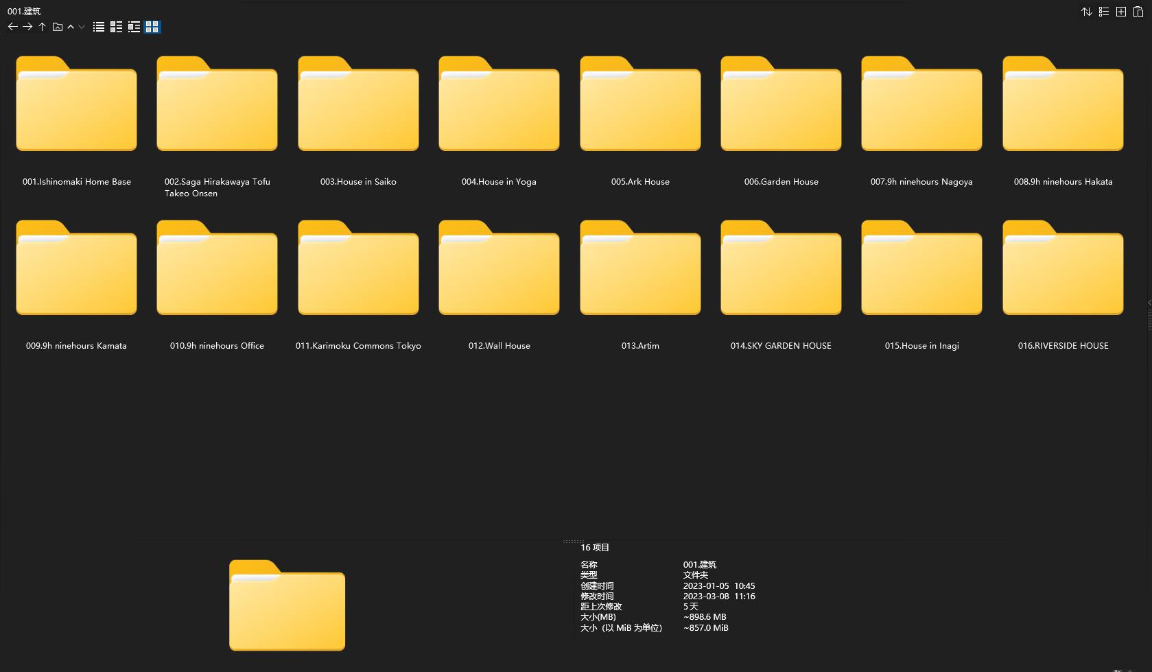Image resolution: width=1152 pixels, height=672 pixels.
Task: Switch to the two-column details view
Action: (x=117, y=27)
